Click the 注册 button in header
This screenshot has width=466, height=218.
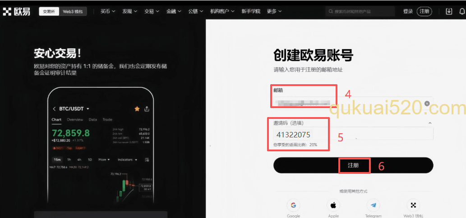click(x=424, y=12)
